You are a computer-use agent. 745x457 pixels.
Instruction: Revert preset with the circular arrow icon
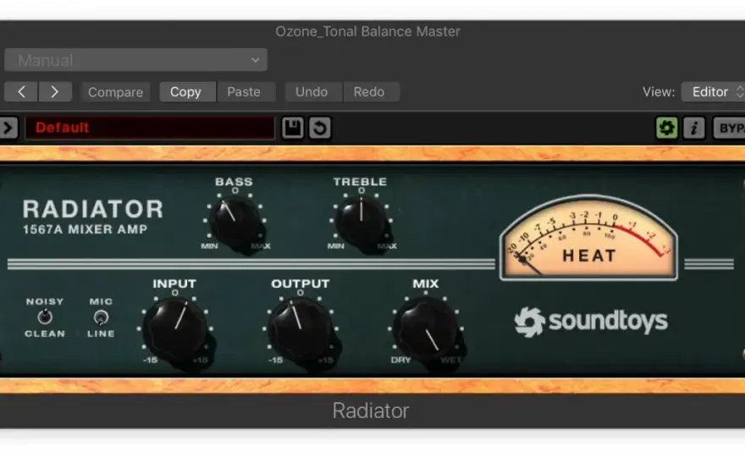coord(320,128)
